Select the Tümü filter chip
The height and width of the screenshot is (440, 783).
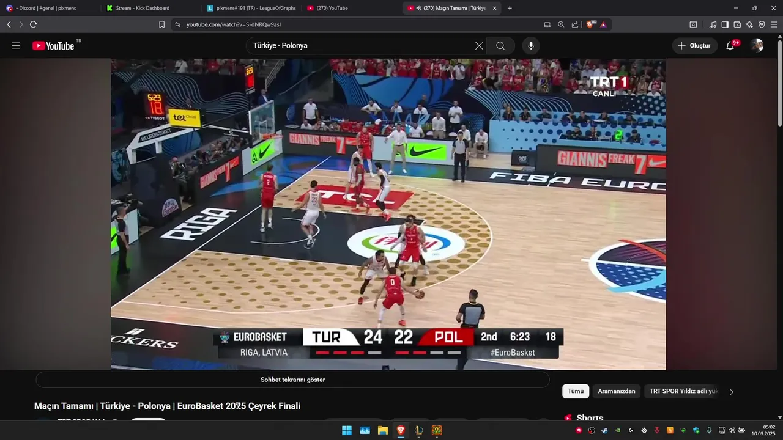tap(576, 391)
